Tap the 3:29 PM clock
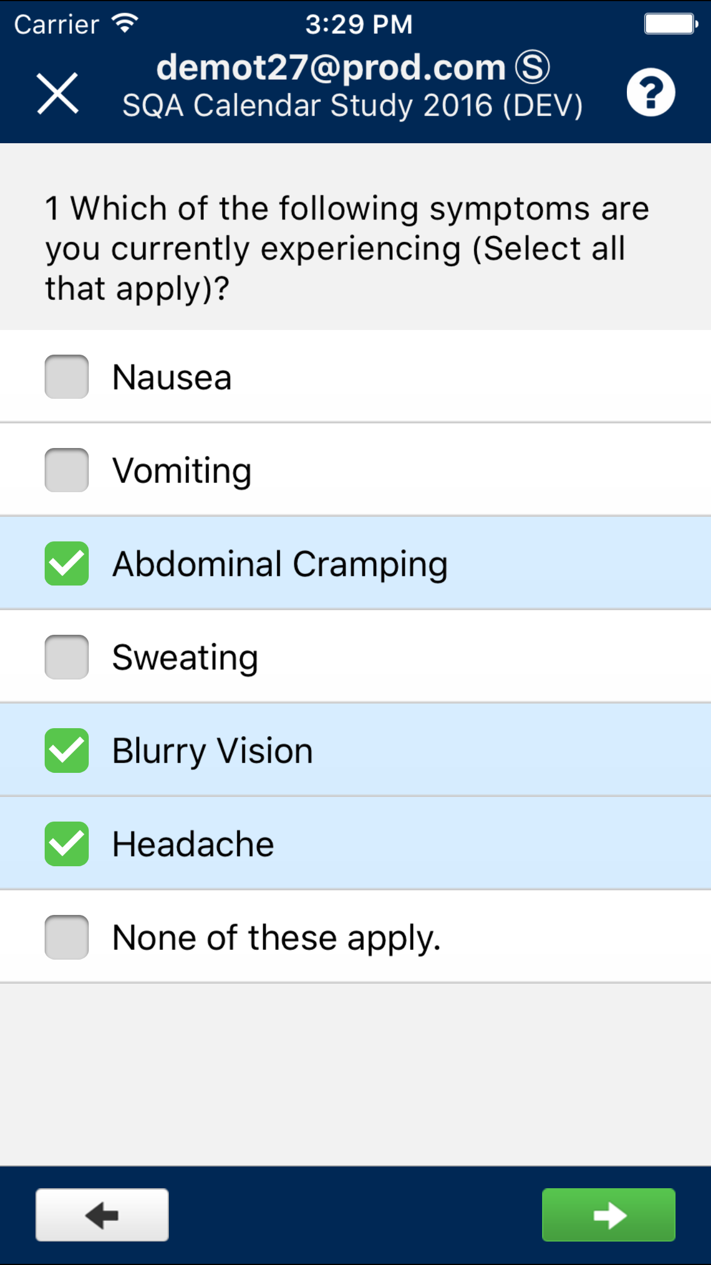Image resolution: width=711 pixels, height=1265 pixels. pos(359,24)
